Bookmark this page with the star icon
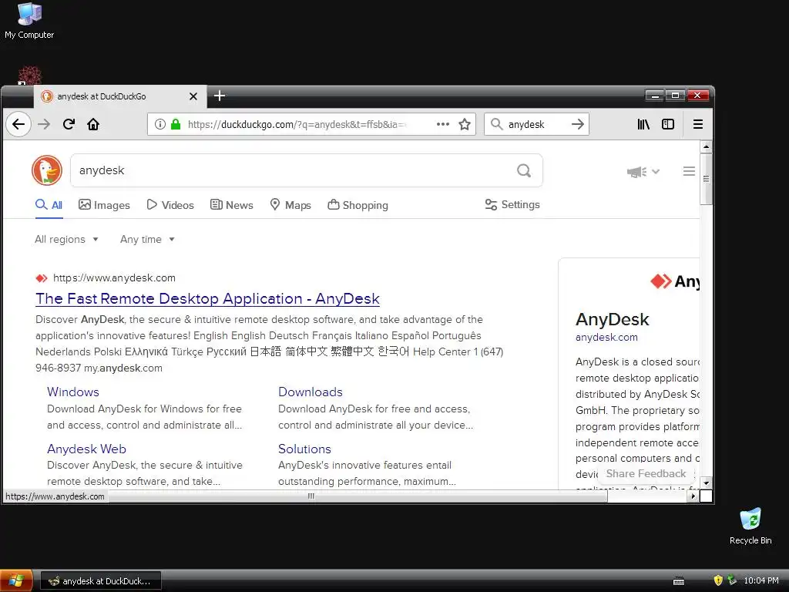Viewport: 789px width, 592px height. [465, 124]
